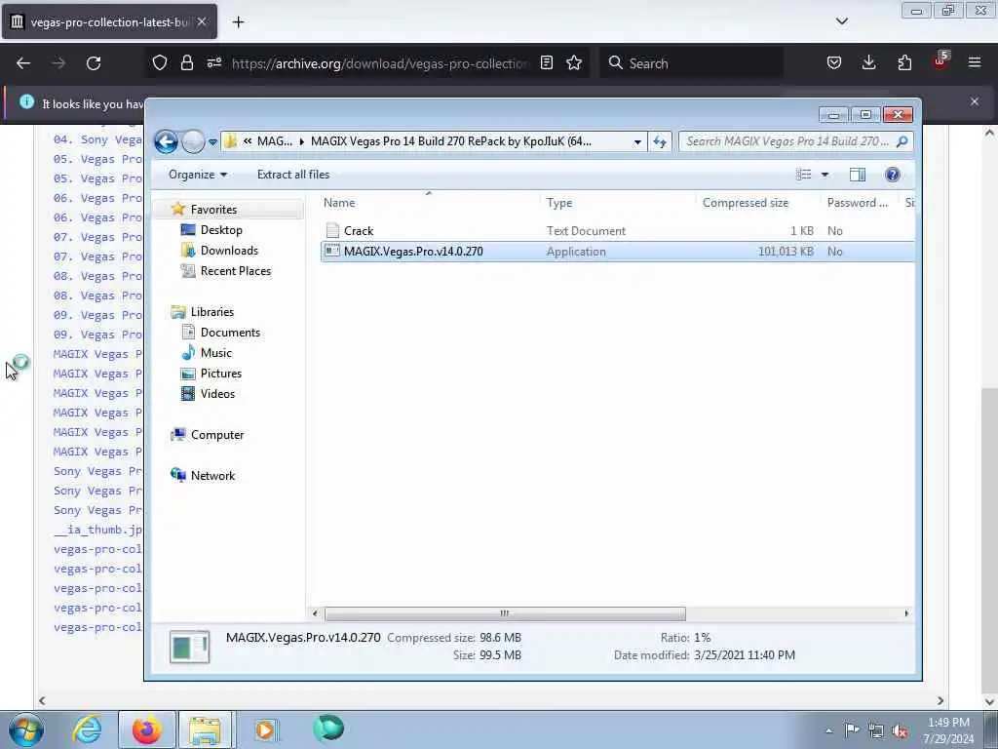Click the archive.org URL field
998x749 pixels.
coord(379,63)
